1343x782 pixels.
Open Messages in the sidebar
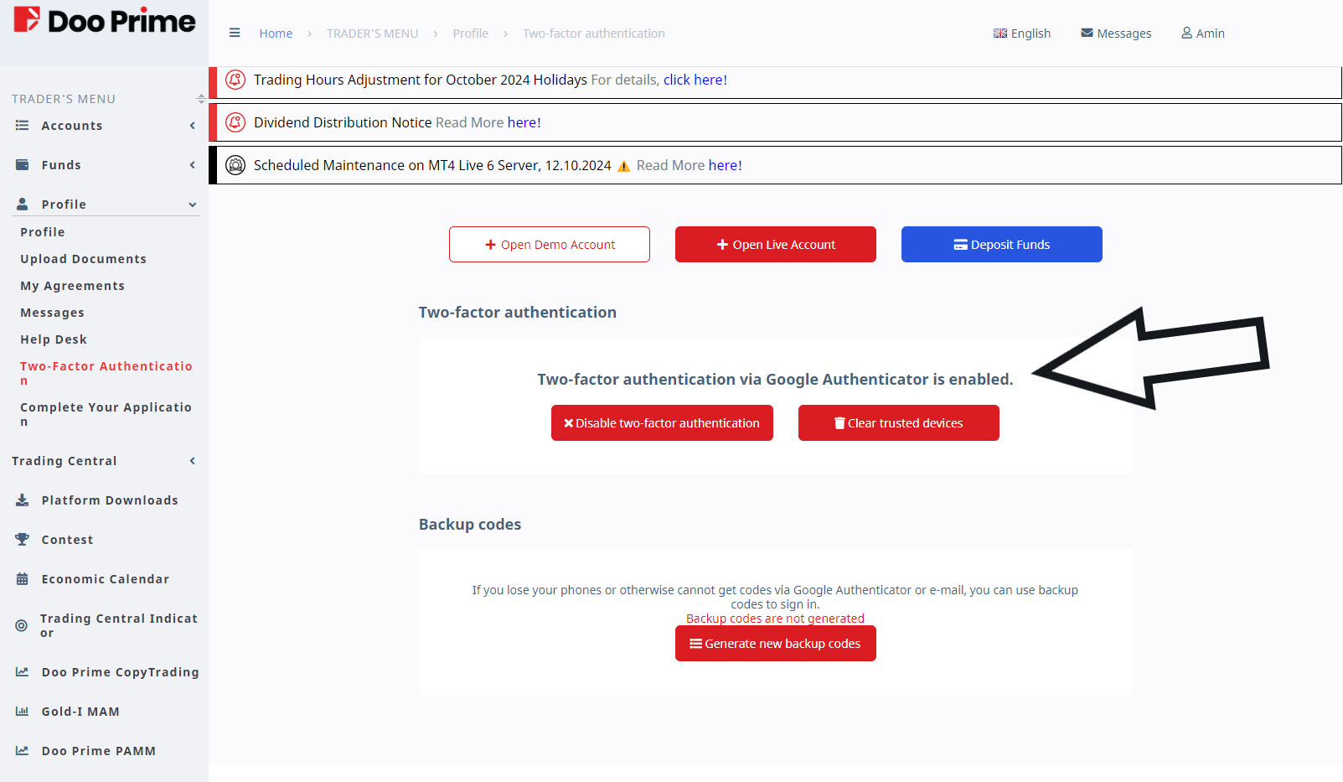click(53, 313)
